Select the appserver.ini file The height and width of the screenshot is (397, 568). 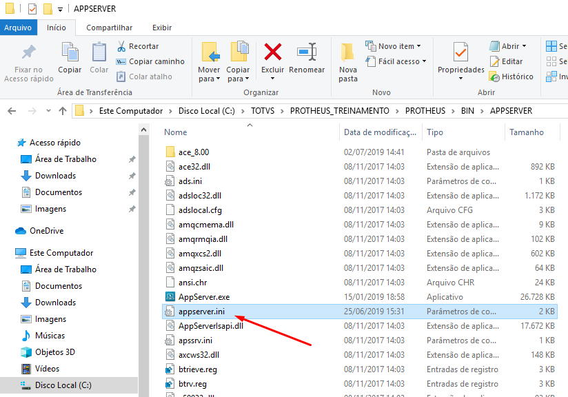(201, 312)
